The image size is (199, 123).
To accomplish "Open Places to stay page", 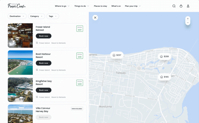I will coord(100,6).
